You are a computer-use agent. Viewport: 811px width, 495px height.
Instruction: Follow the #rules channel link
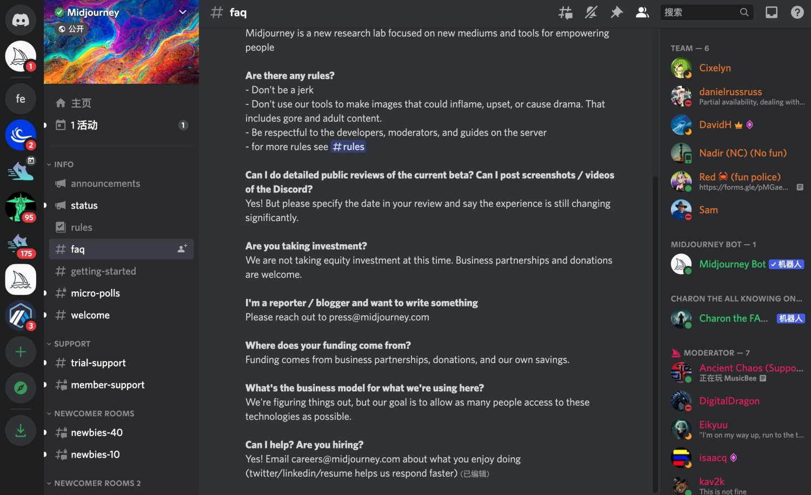coord(348,147)
